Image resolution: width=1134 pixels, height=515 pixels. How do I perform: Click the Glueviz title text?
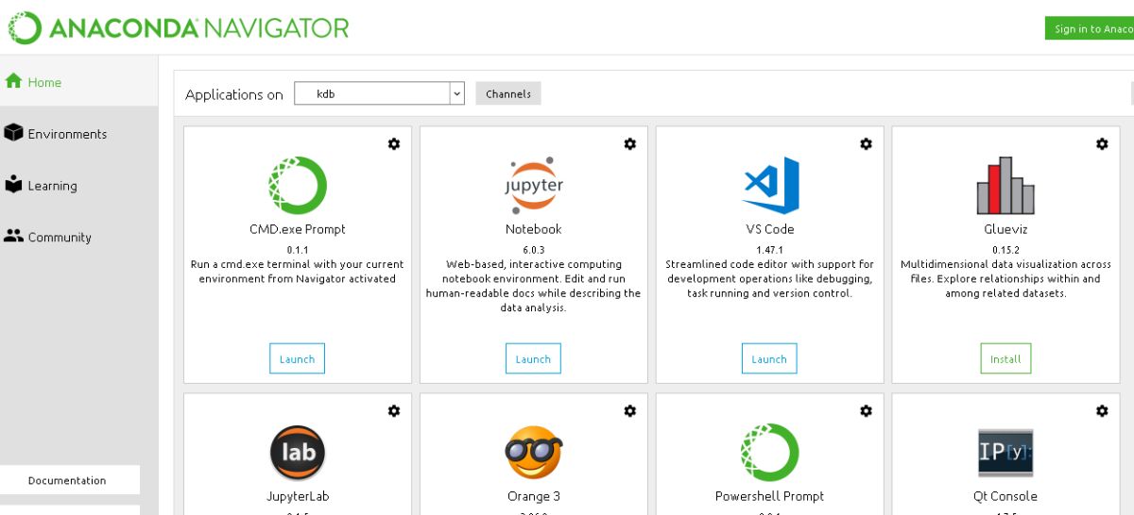click(x=1005, y=229)
